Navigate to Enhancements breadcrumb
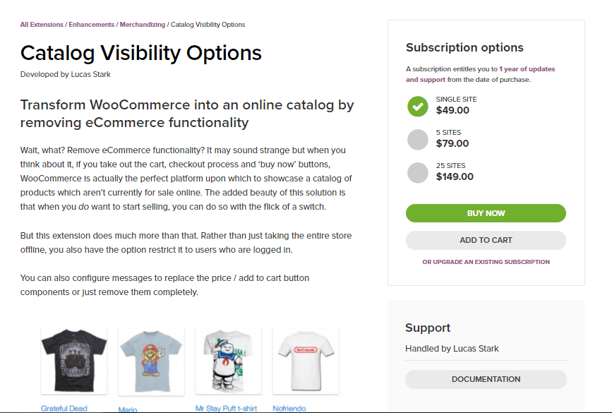This screenshot has width=612, height=413. [92, 25]
